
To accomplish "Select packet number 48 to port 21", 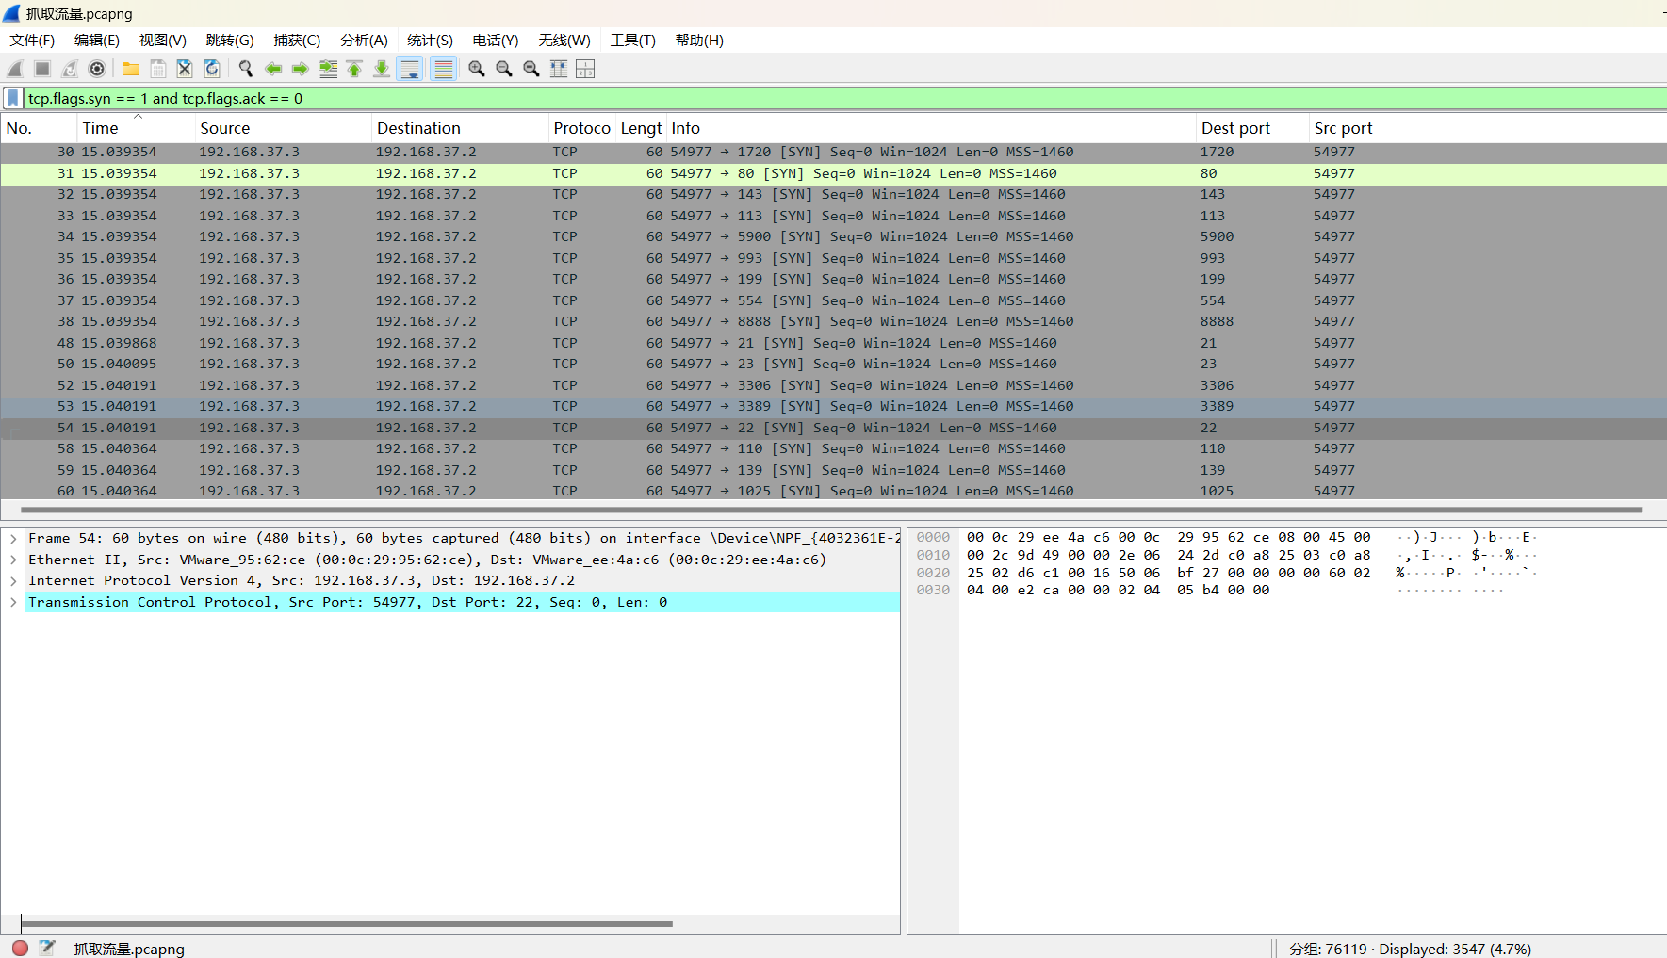I will 833,343.
